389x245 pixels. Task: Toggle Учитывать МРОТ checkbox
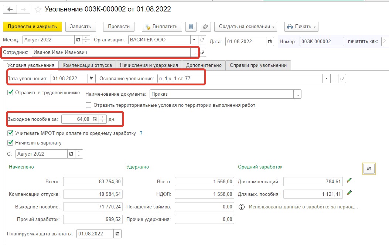click(10, 133)
